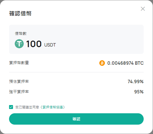153x134 pixels.
Task: Click the BTC unit text
Action: pos(139,63)
